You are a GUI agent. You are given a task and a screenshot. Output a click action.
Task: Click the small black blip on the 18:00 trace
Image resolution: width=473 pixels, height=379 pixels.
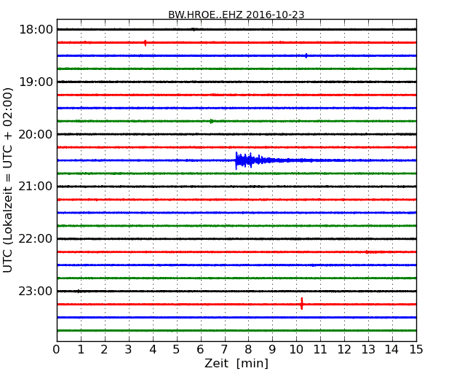click(x=194, y=29)
